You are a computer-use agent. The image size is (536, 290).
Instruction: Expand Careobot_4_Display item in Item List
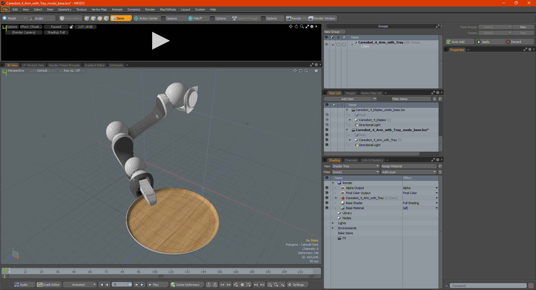[x=350, y=120]
